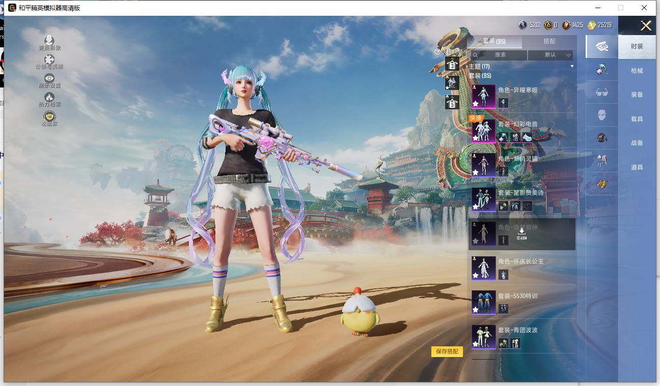Viewport: 660px width, 386px height.
Task: Open the 收藏家 collector badge icon
Action: click(49, 116)
